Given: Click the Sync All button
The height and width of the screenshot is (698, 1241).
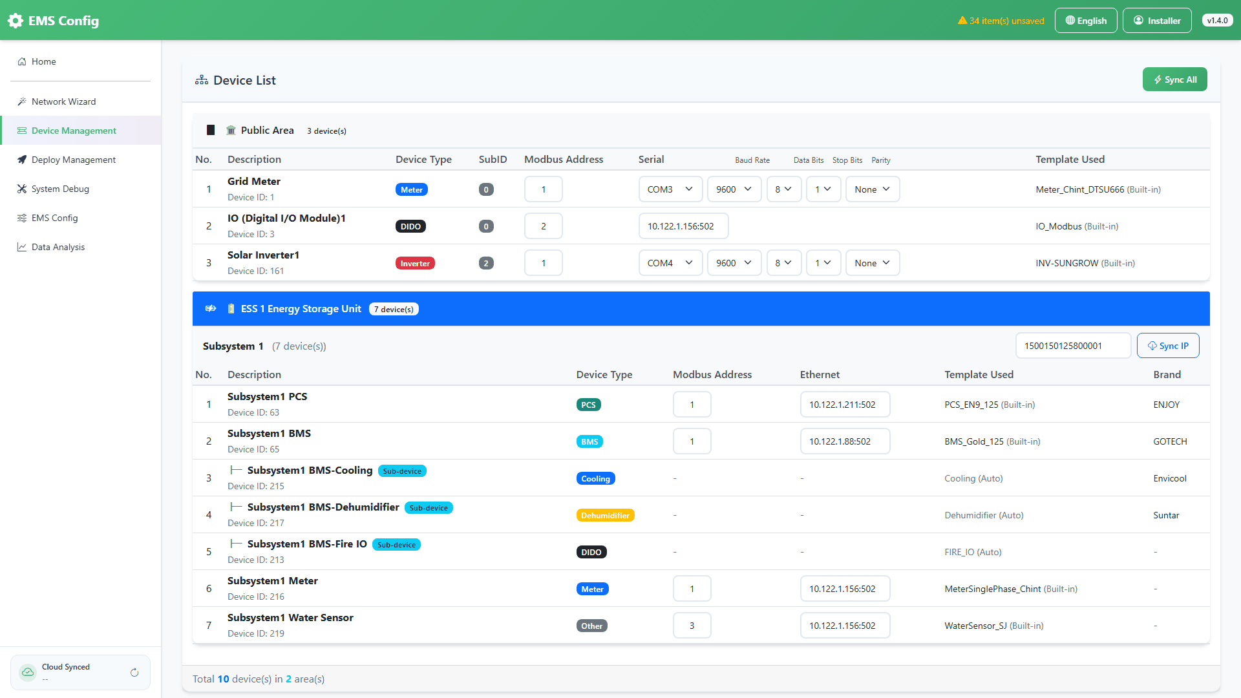Looking at the screenshot, I should click(x=1174, y=79).
